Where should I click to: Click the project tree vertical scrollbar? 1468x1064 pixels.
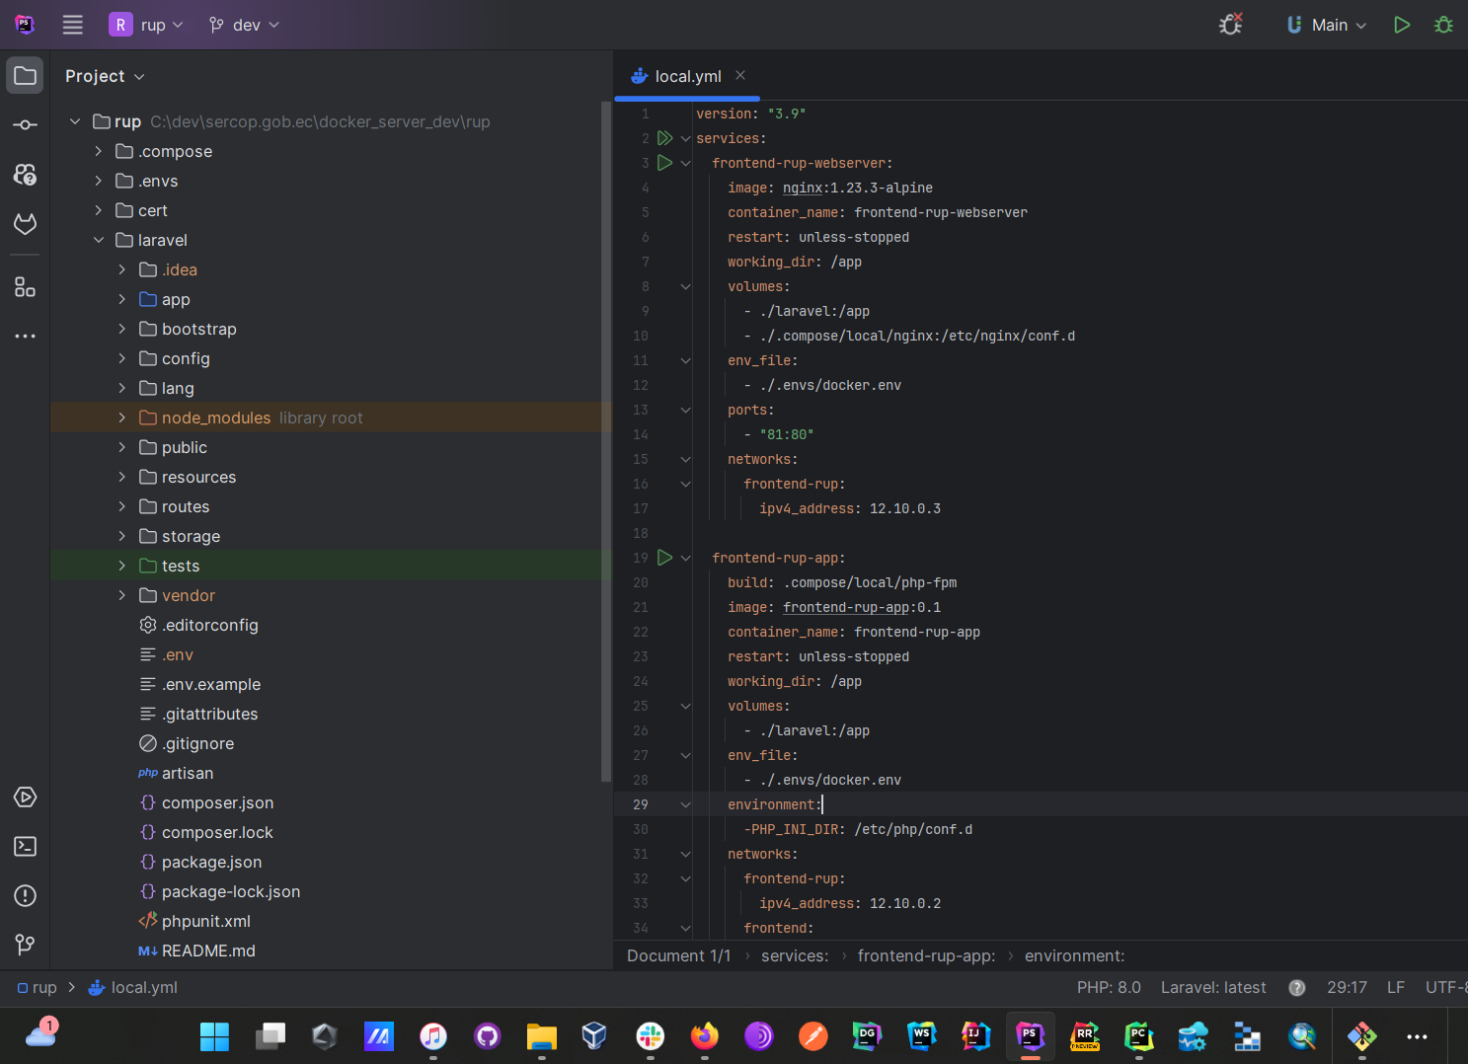(605, 444)
